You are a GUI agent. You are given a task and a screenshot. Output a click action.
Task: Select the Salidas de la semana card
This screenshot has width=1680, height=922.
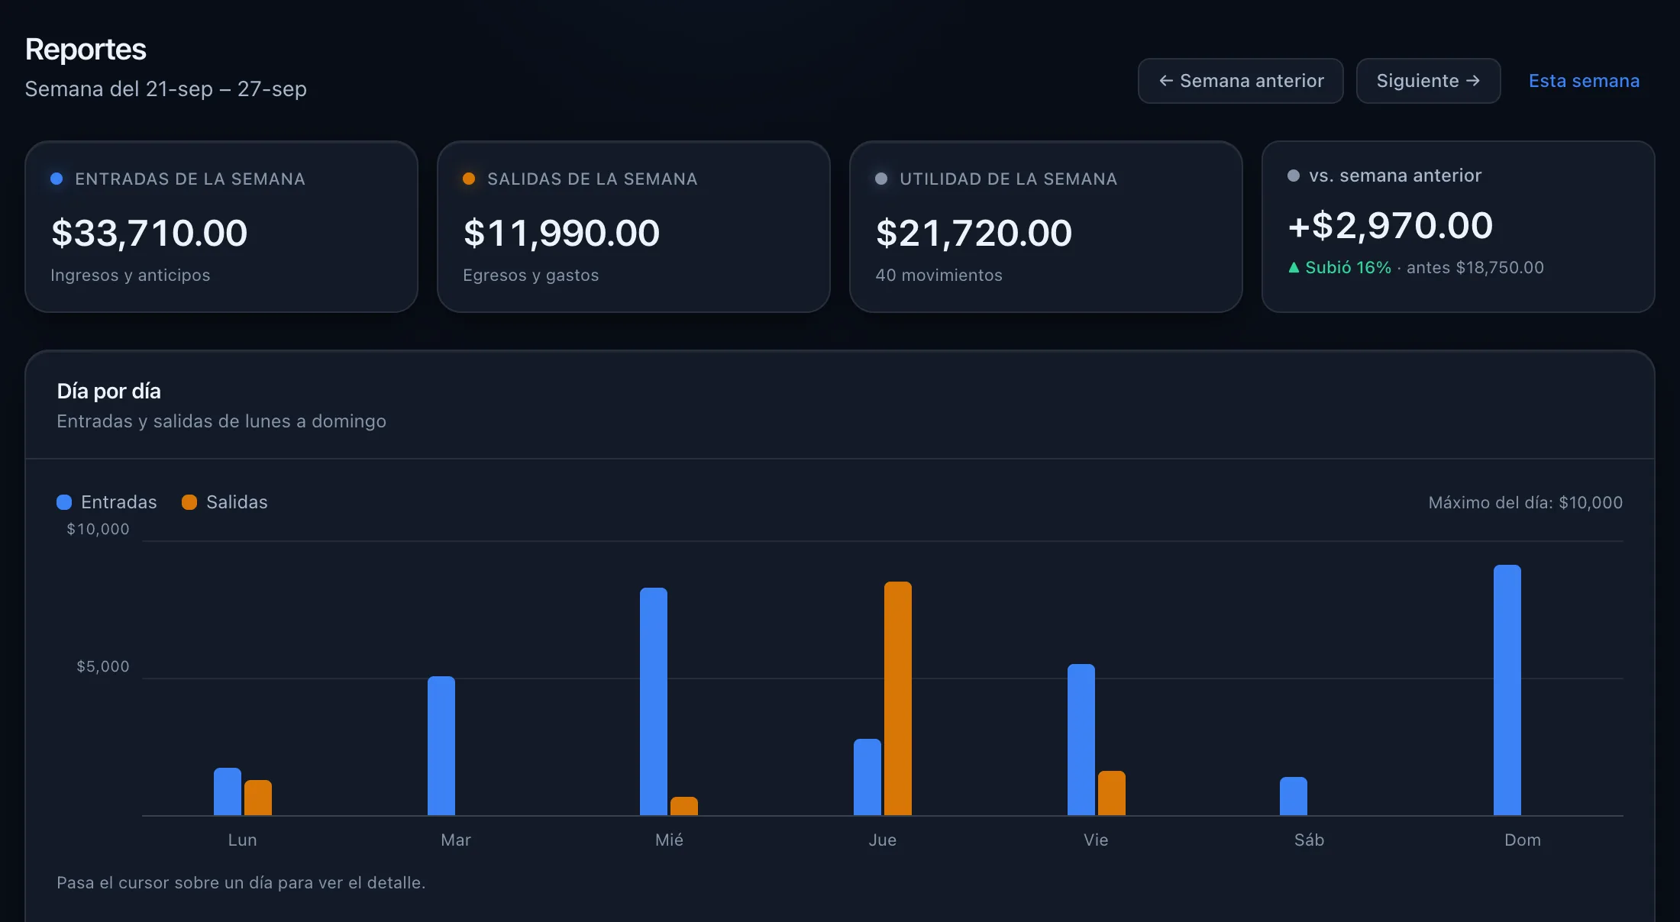click(x=634, y=227)
